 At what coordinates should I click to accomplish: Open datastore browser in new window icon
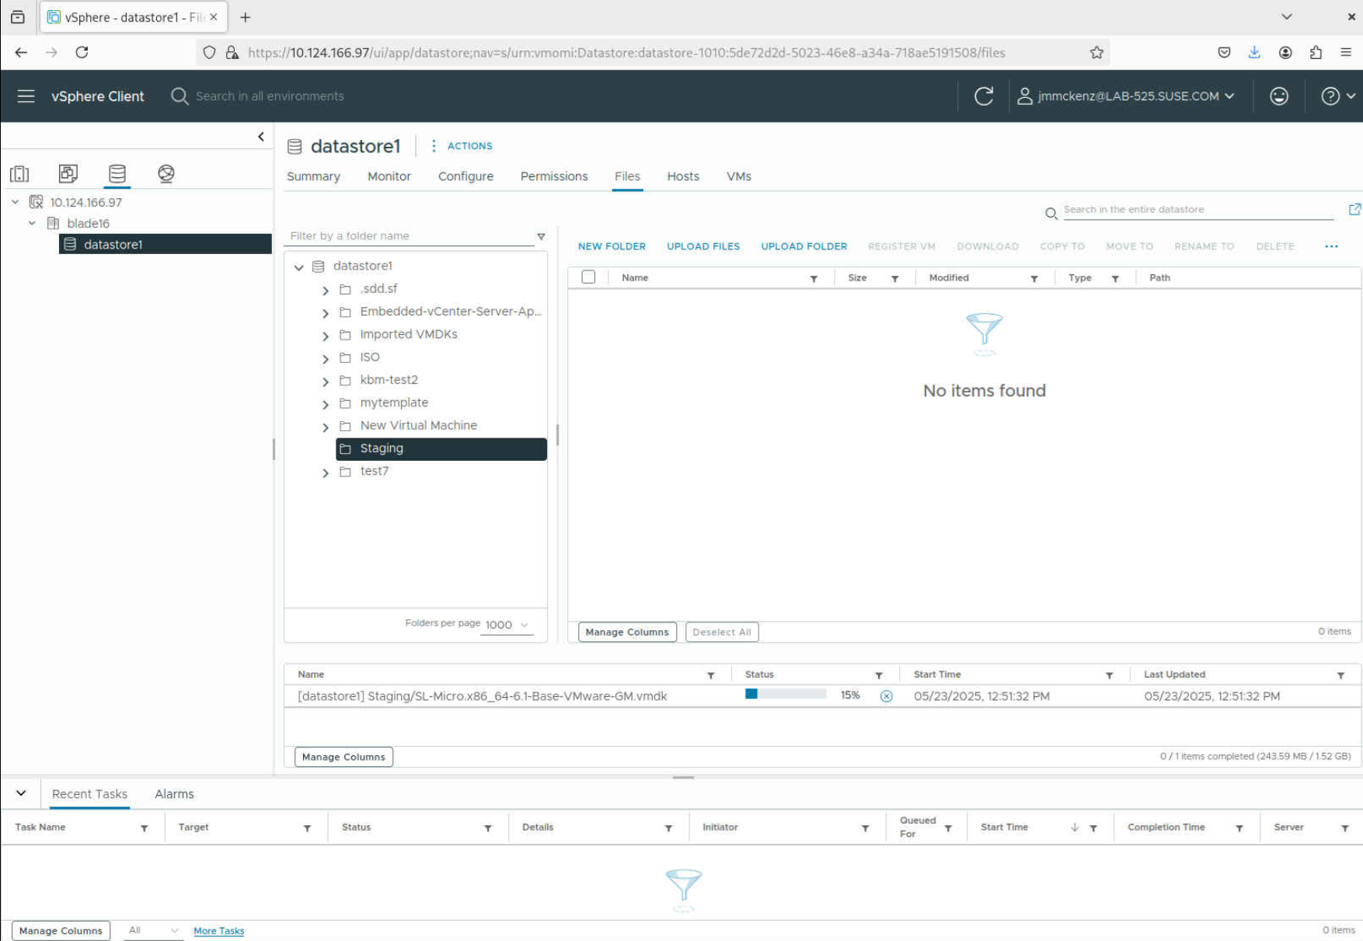coord(1354,210)
